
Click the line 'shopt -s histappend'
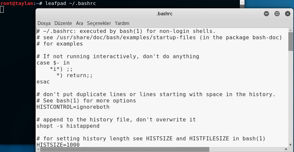click(68, 126)
